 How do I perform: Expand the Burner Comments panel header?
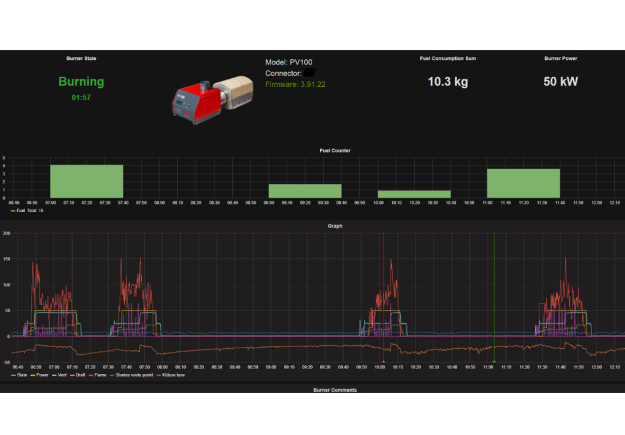coord(335,389)
